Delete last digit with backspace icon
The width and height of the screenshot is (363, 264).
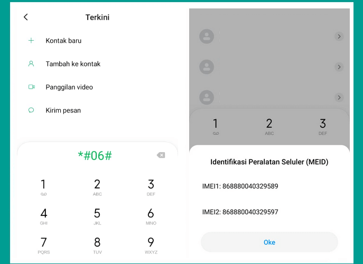coord(161,155)
